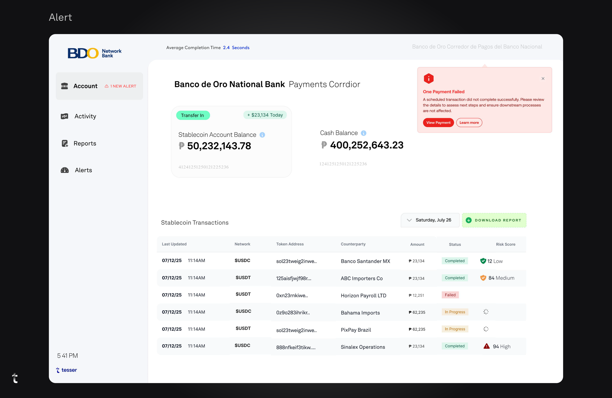
Task: Click the Alerts gauge icon
Action: point(65,170)
